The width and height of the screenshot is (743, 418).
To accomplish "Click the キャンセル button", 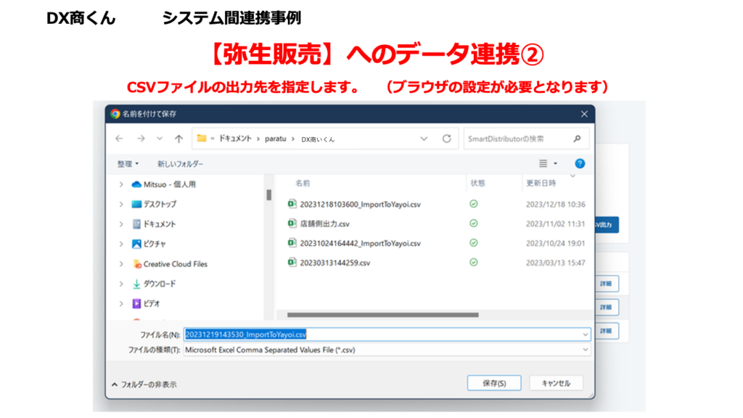I will [556, 383].
